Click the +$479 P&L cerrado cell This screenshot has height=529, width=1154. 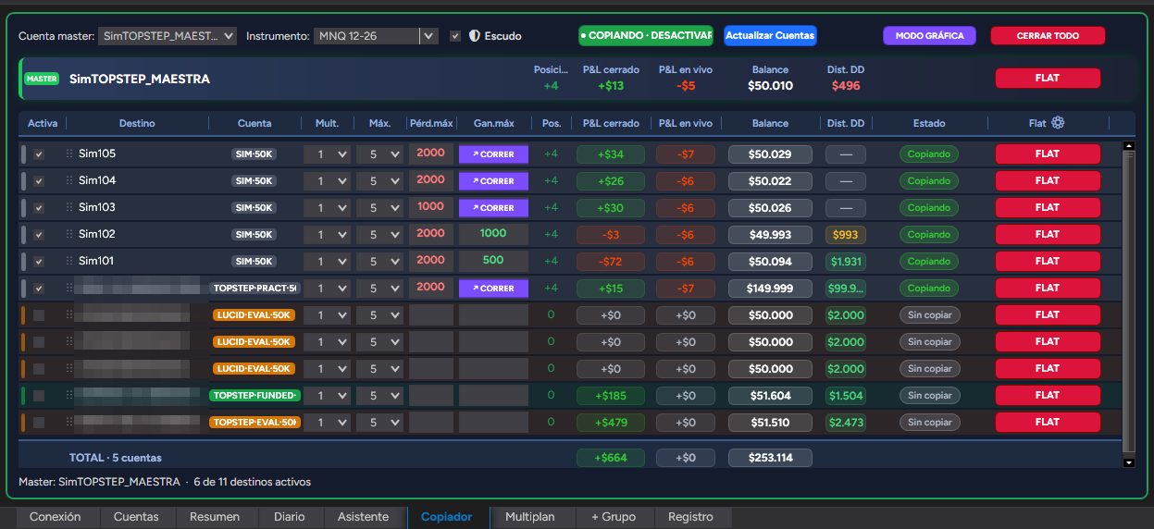point(611,423)
